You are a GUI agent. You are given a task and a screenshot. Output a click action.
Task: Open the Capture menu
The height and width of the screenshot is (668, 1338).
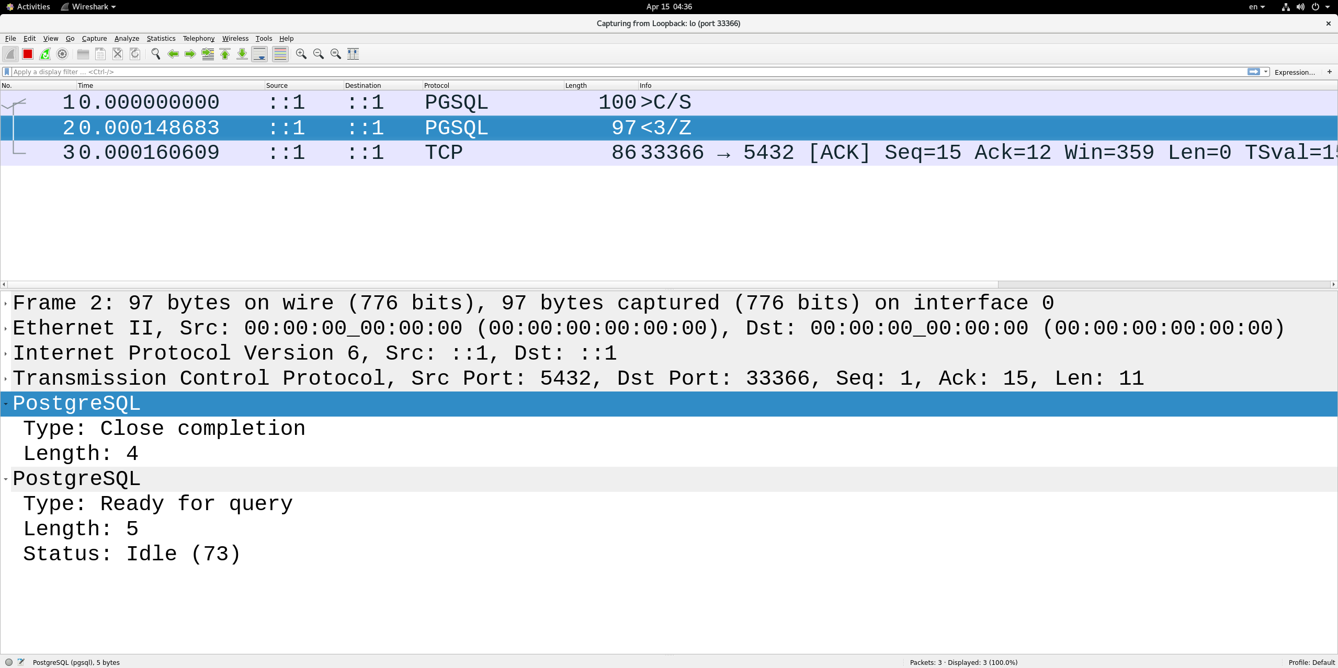pyautogui.click(x=94, y=38)
